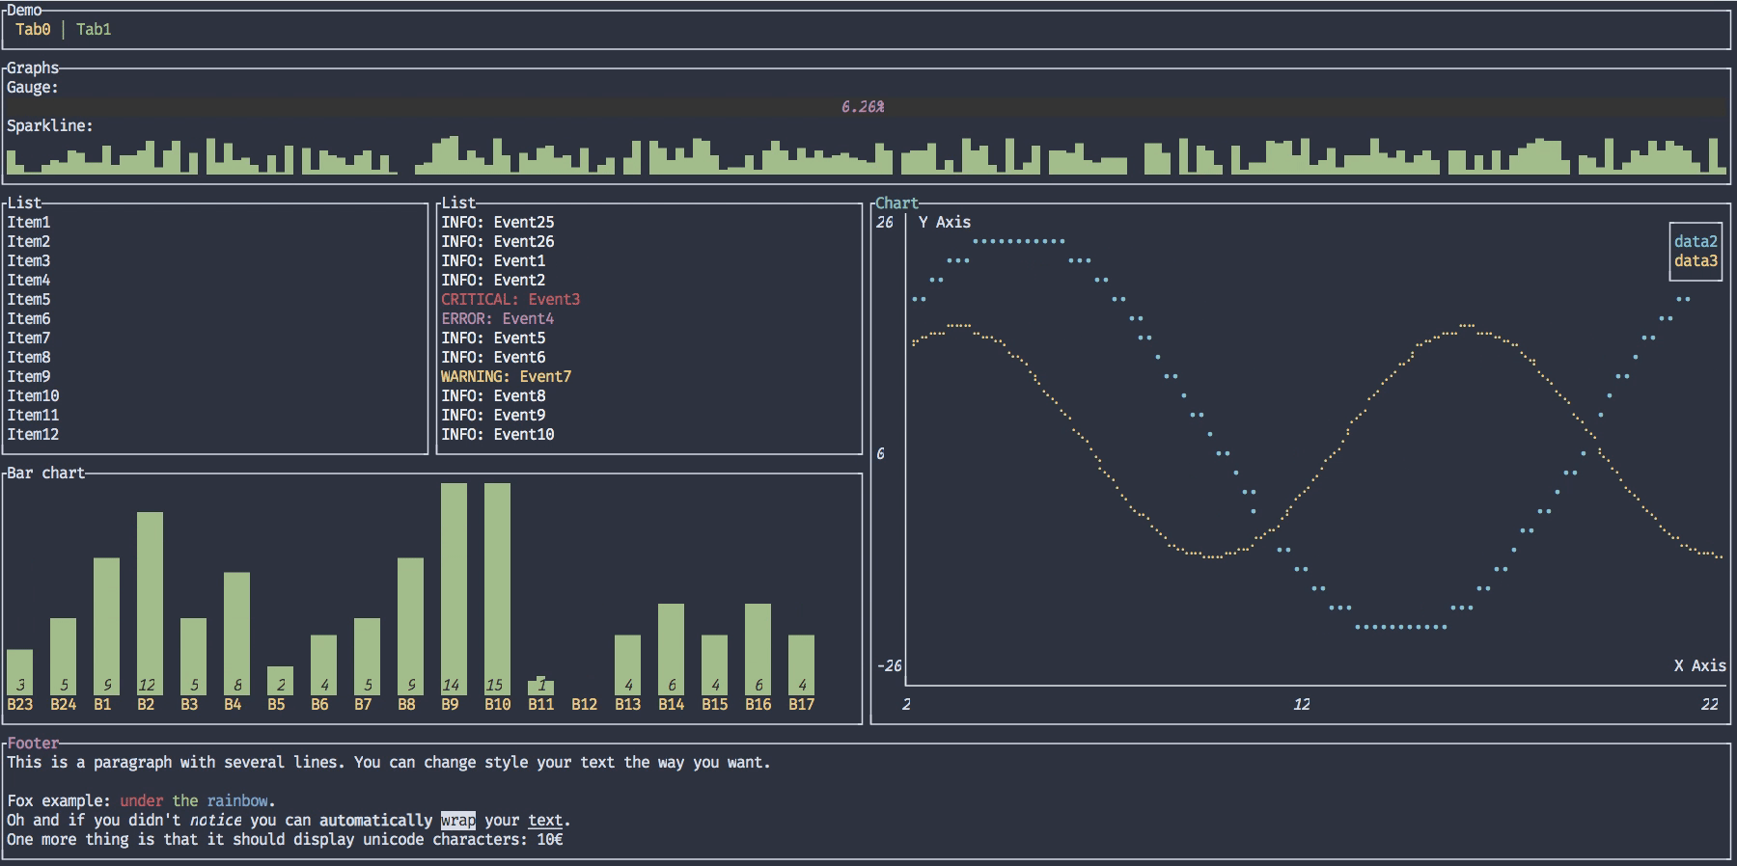Select Item12 in the list

[33, 435]
